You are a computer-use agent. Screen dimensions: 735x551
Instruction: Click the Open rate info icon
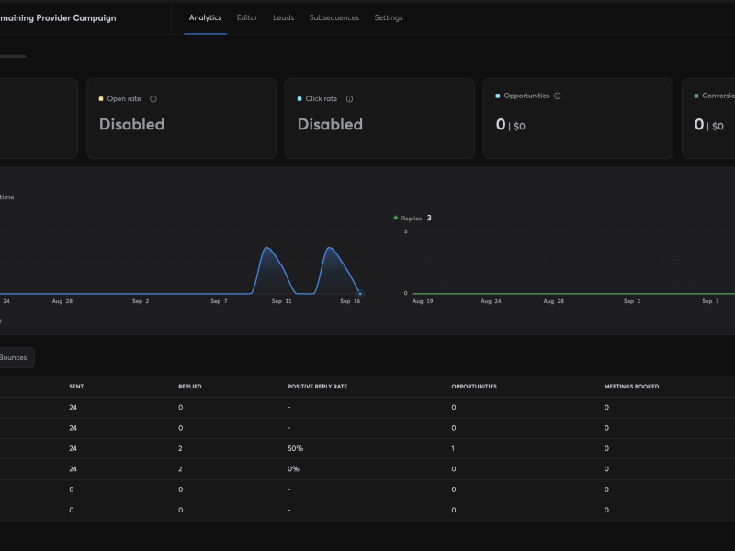click(x=153, y=99)
